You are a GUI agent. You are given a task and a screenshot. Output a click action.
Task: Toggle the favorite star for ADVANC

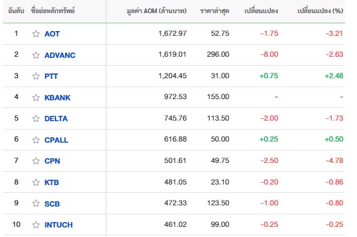(x=36, y=55)
